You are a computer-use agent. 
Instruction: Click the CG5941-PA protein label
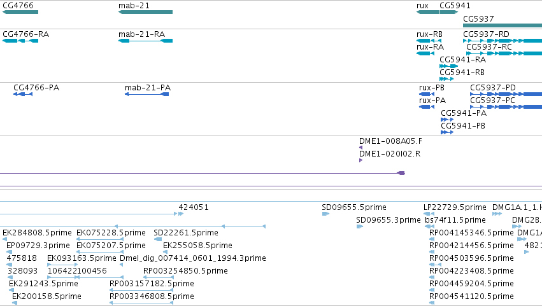click(x=464, y=113)
